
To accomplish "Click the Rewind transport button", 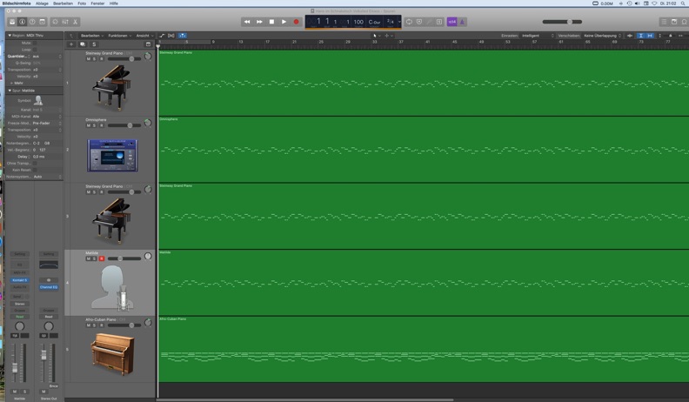I will [x=247, y=22].
